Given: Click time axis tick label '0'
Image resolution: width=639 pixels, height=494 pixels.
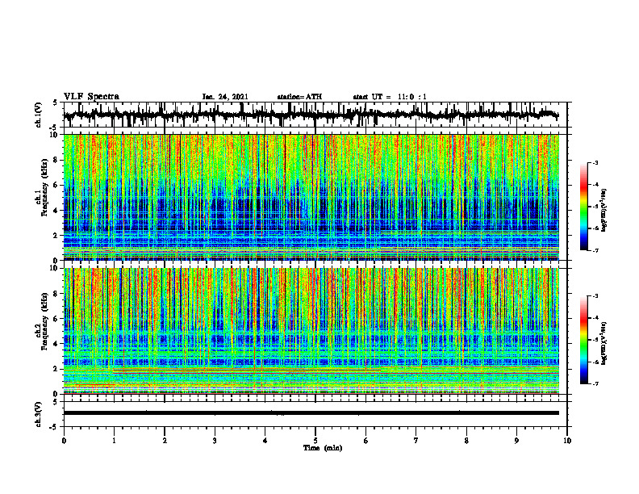Looking at the screenshot, I should (64, 441).
